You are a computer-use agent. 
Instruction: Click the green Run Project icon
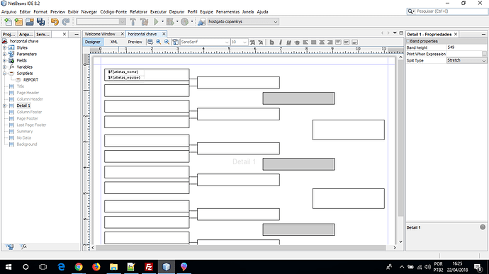click(x=156, y=21)
